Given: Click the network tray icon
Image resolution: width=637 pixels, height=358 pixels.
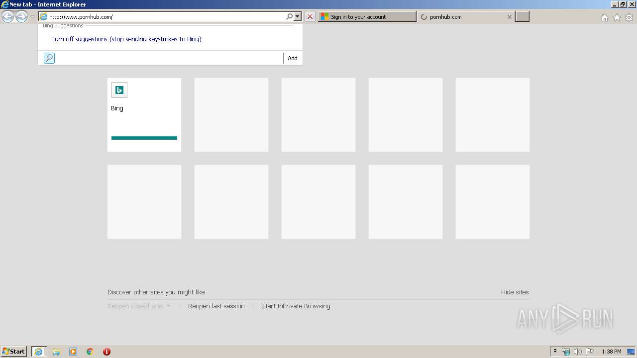Looking at the screenshot, I should [x=566, y=352].
